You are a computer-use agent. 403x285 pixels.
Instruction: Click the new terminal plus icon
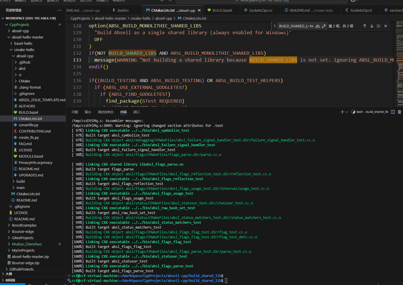point(342,112)
